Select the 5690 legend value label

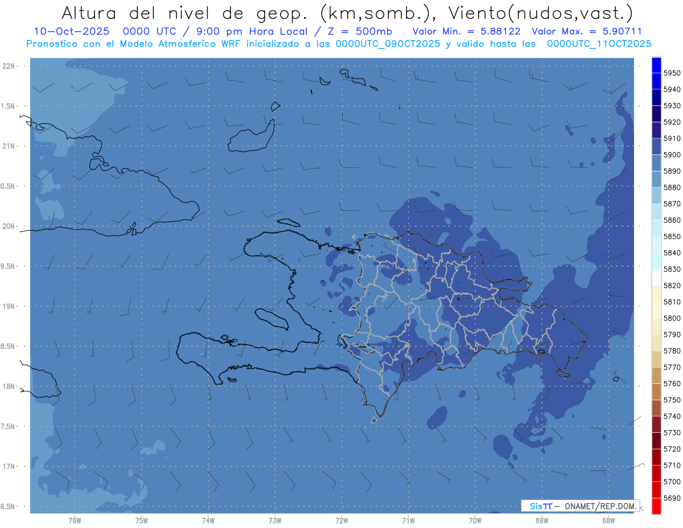[x=672, y=498]
